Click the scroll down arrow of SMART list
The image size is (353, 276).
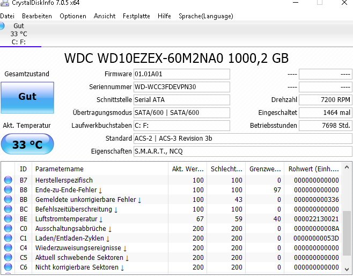[x=347, y=269]
